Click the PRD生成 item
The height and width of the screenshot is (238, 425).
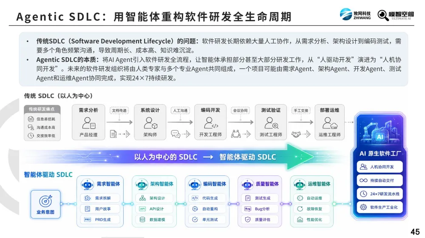100,220
